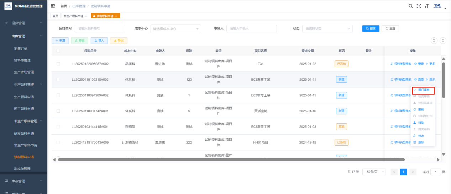Expand 退货管理 in sidebar
The height and width of the screenshot is (194, 451).
23,23
